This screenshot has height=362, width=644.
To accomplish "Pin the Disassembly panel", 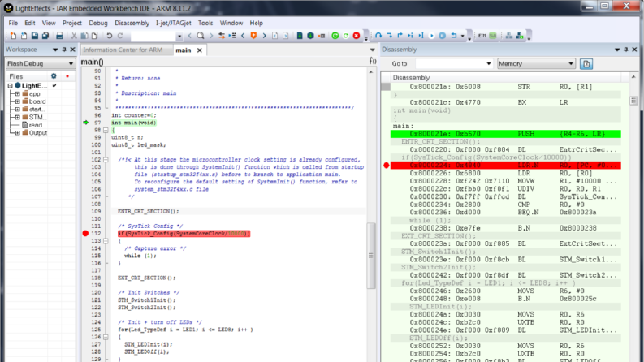I will pyautogui.click(x=625, y=50).
